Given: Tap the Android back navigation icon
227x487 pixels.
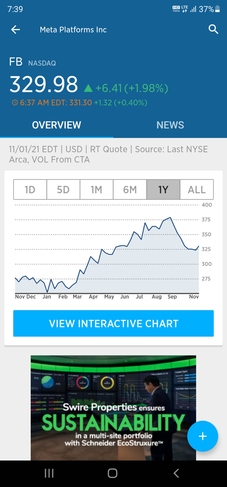Looking at the screenshot, I should pos(176,473).
